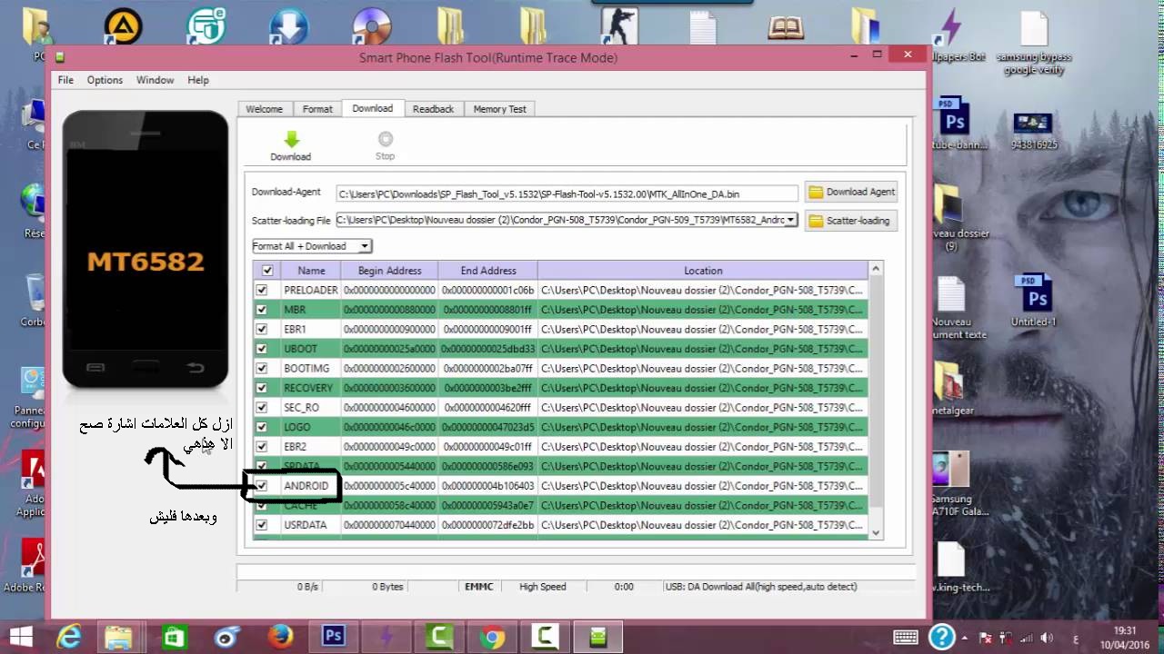
Task: Open Google Chrome from the taskbar
Action: click(x=492, y=637)
